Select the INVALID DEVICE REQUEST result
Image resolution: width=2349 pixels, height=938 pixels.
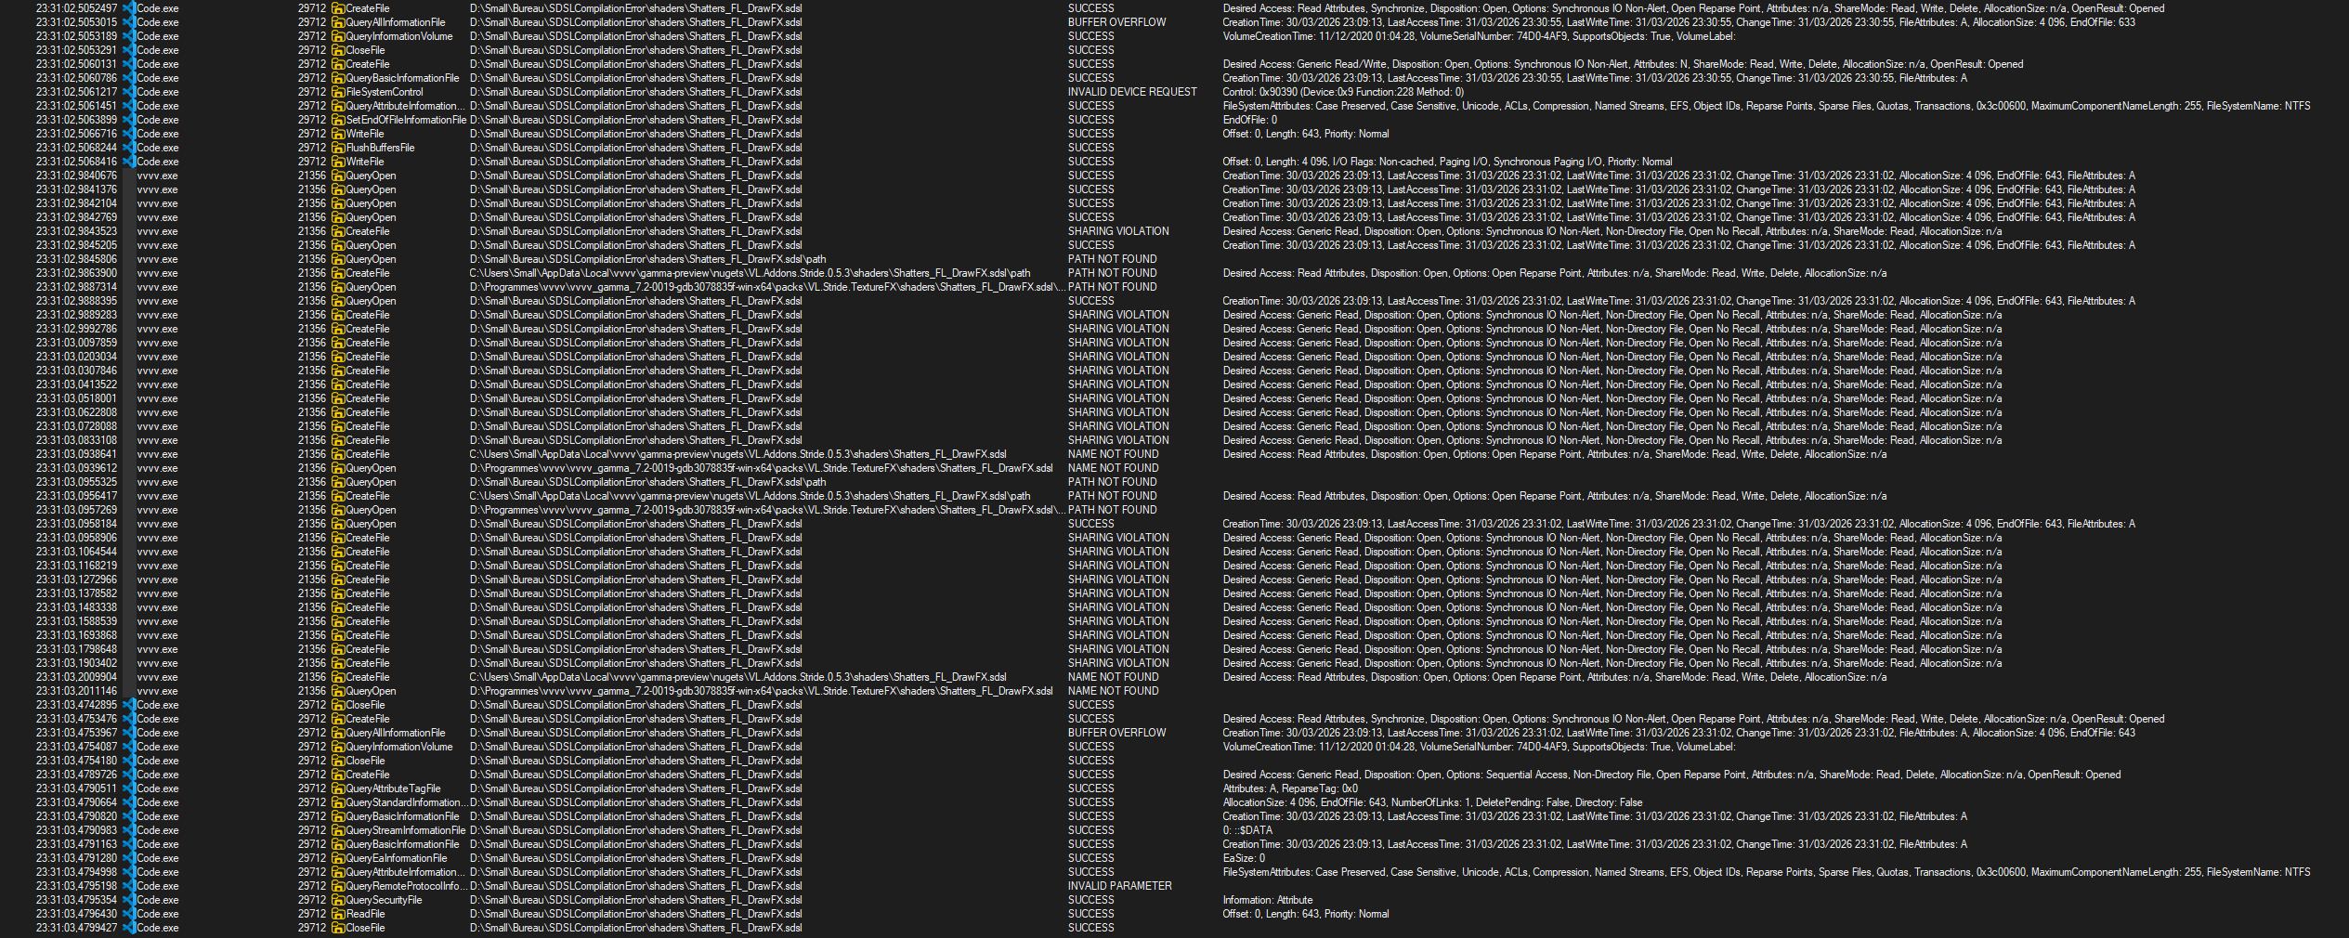[x=1131, y=92]
